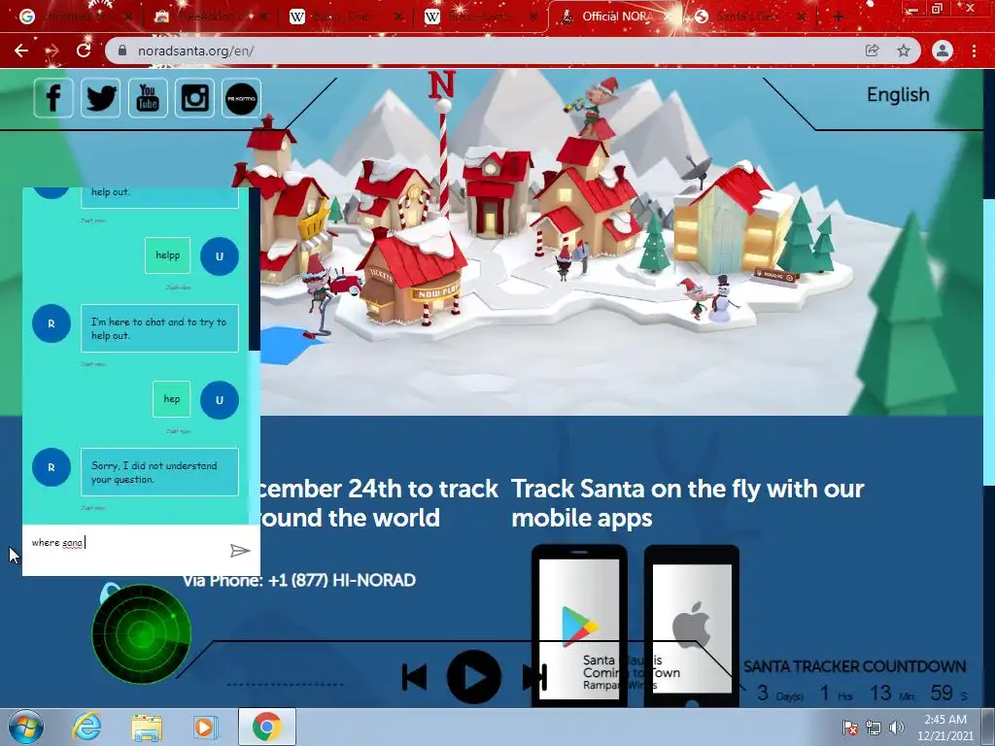Switch to the first Wikipedia tab
The image size is (995, 746).
(x=347, y=17)
